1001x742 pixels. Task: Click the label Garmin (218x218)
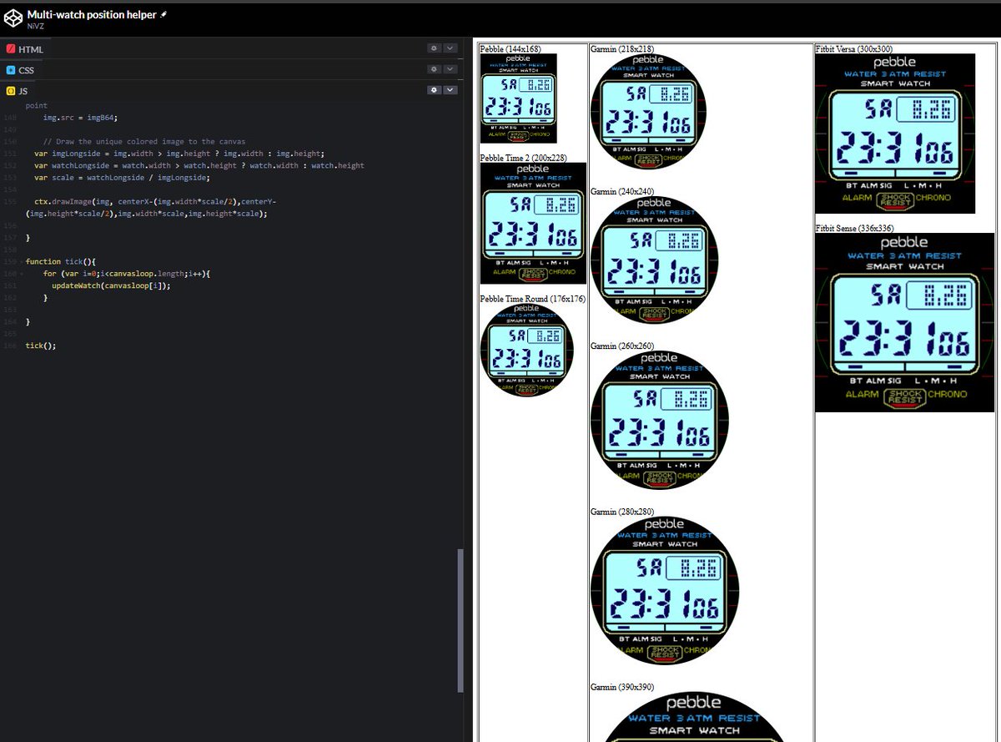pos(622,48)
